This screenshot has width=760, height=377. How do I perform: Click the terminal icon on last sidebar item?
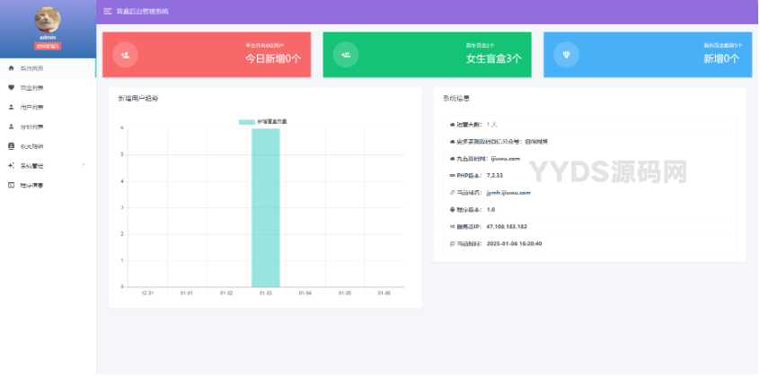click(x=12, y=185)
